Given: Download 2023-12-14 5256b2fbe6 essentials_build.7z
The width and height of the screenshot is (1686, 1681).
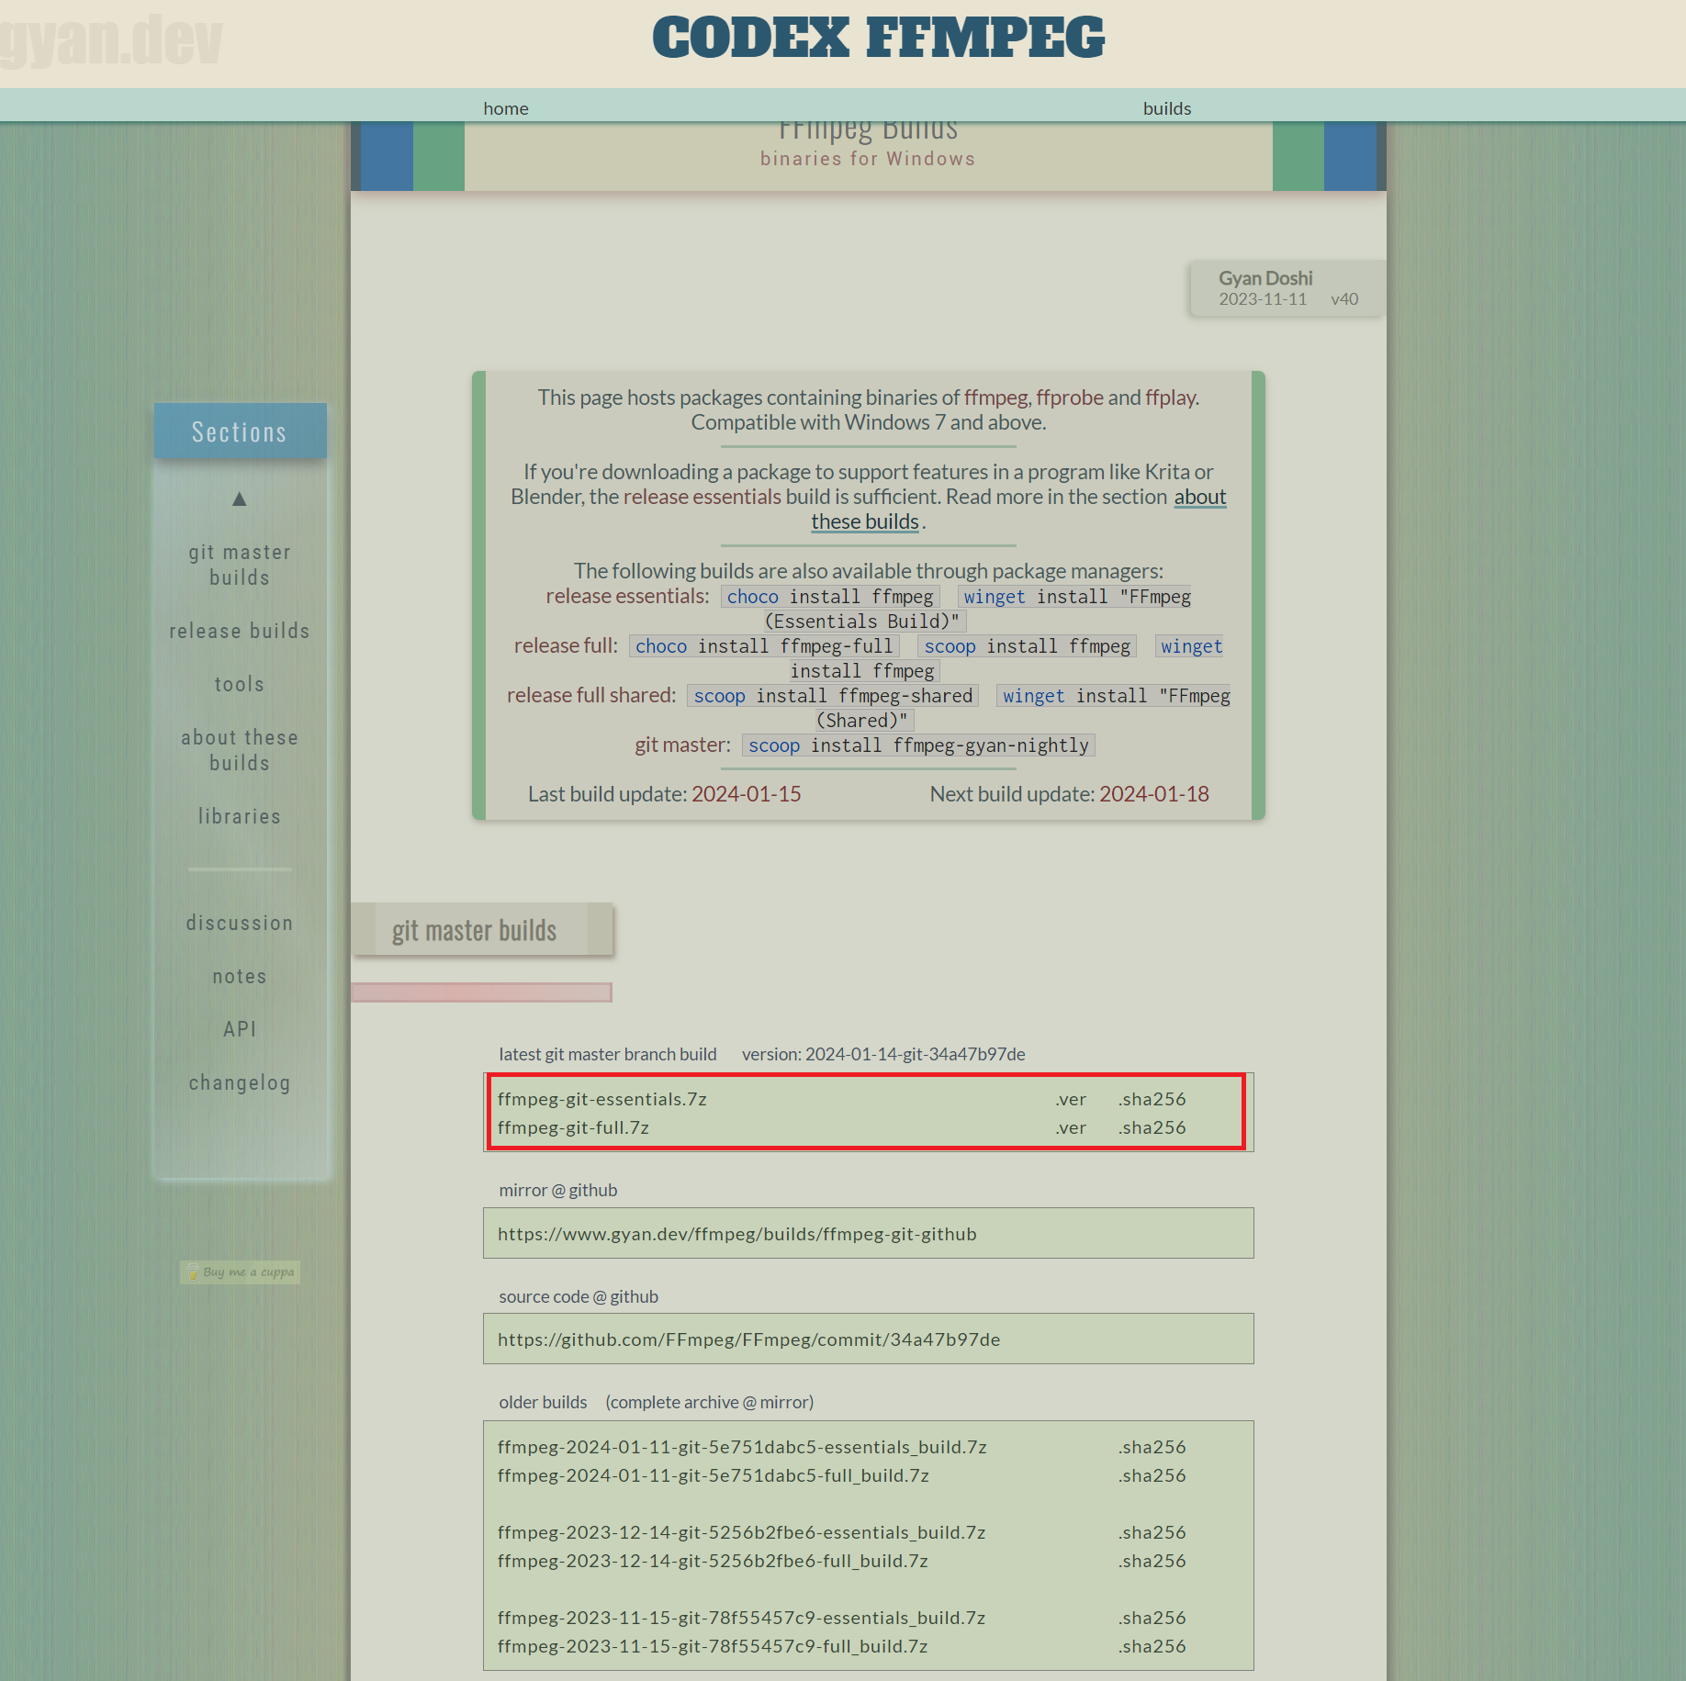Looking at the screenshot, I should click(x=742, y=1532).
